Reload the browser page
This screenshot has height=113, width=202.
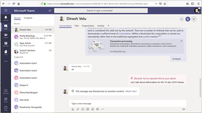[x=14, y=4]
